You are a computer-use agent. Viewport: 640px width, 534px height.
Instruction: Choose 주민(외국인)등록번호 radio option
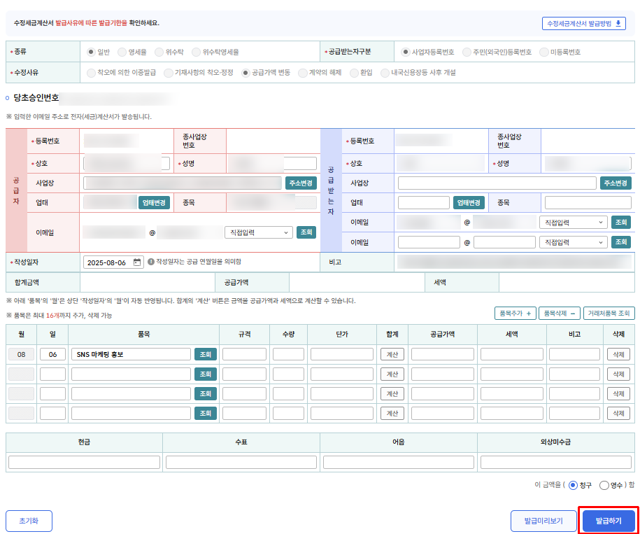pyautogui.click(x=467, y=52)
